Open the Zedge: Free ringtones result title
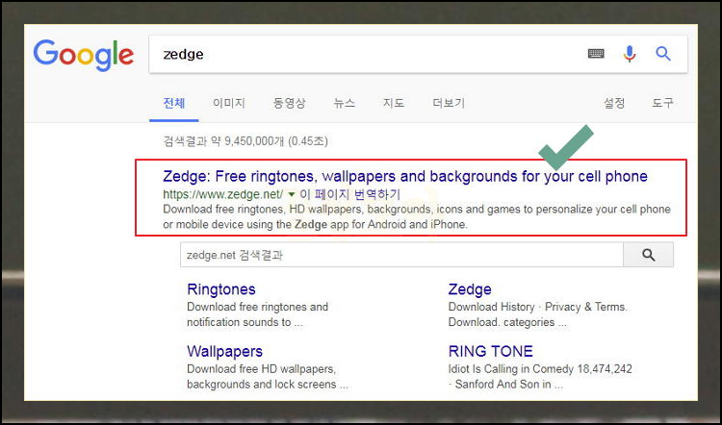This screenshot has height=425, width=722. click(405, 176)
